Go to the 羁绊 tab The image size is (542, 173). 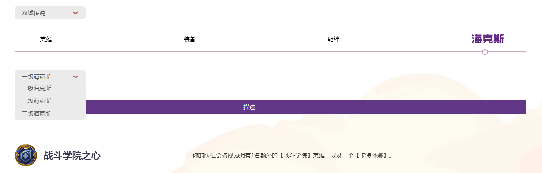[x=333, y=39]
